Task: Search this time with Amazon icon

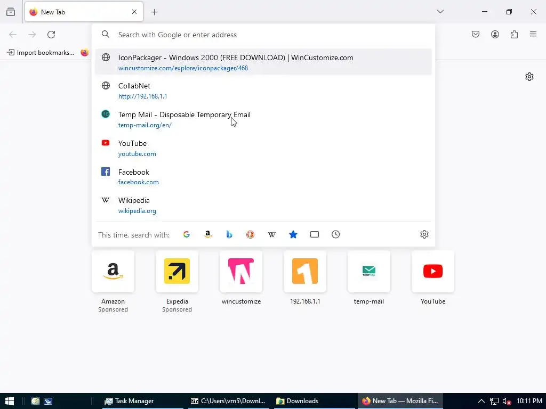Action: click(208, 234)
